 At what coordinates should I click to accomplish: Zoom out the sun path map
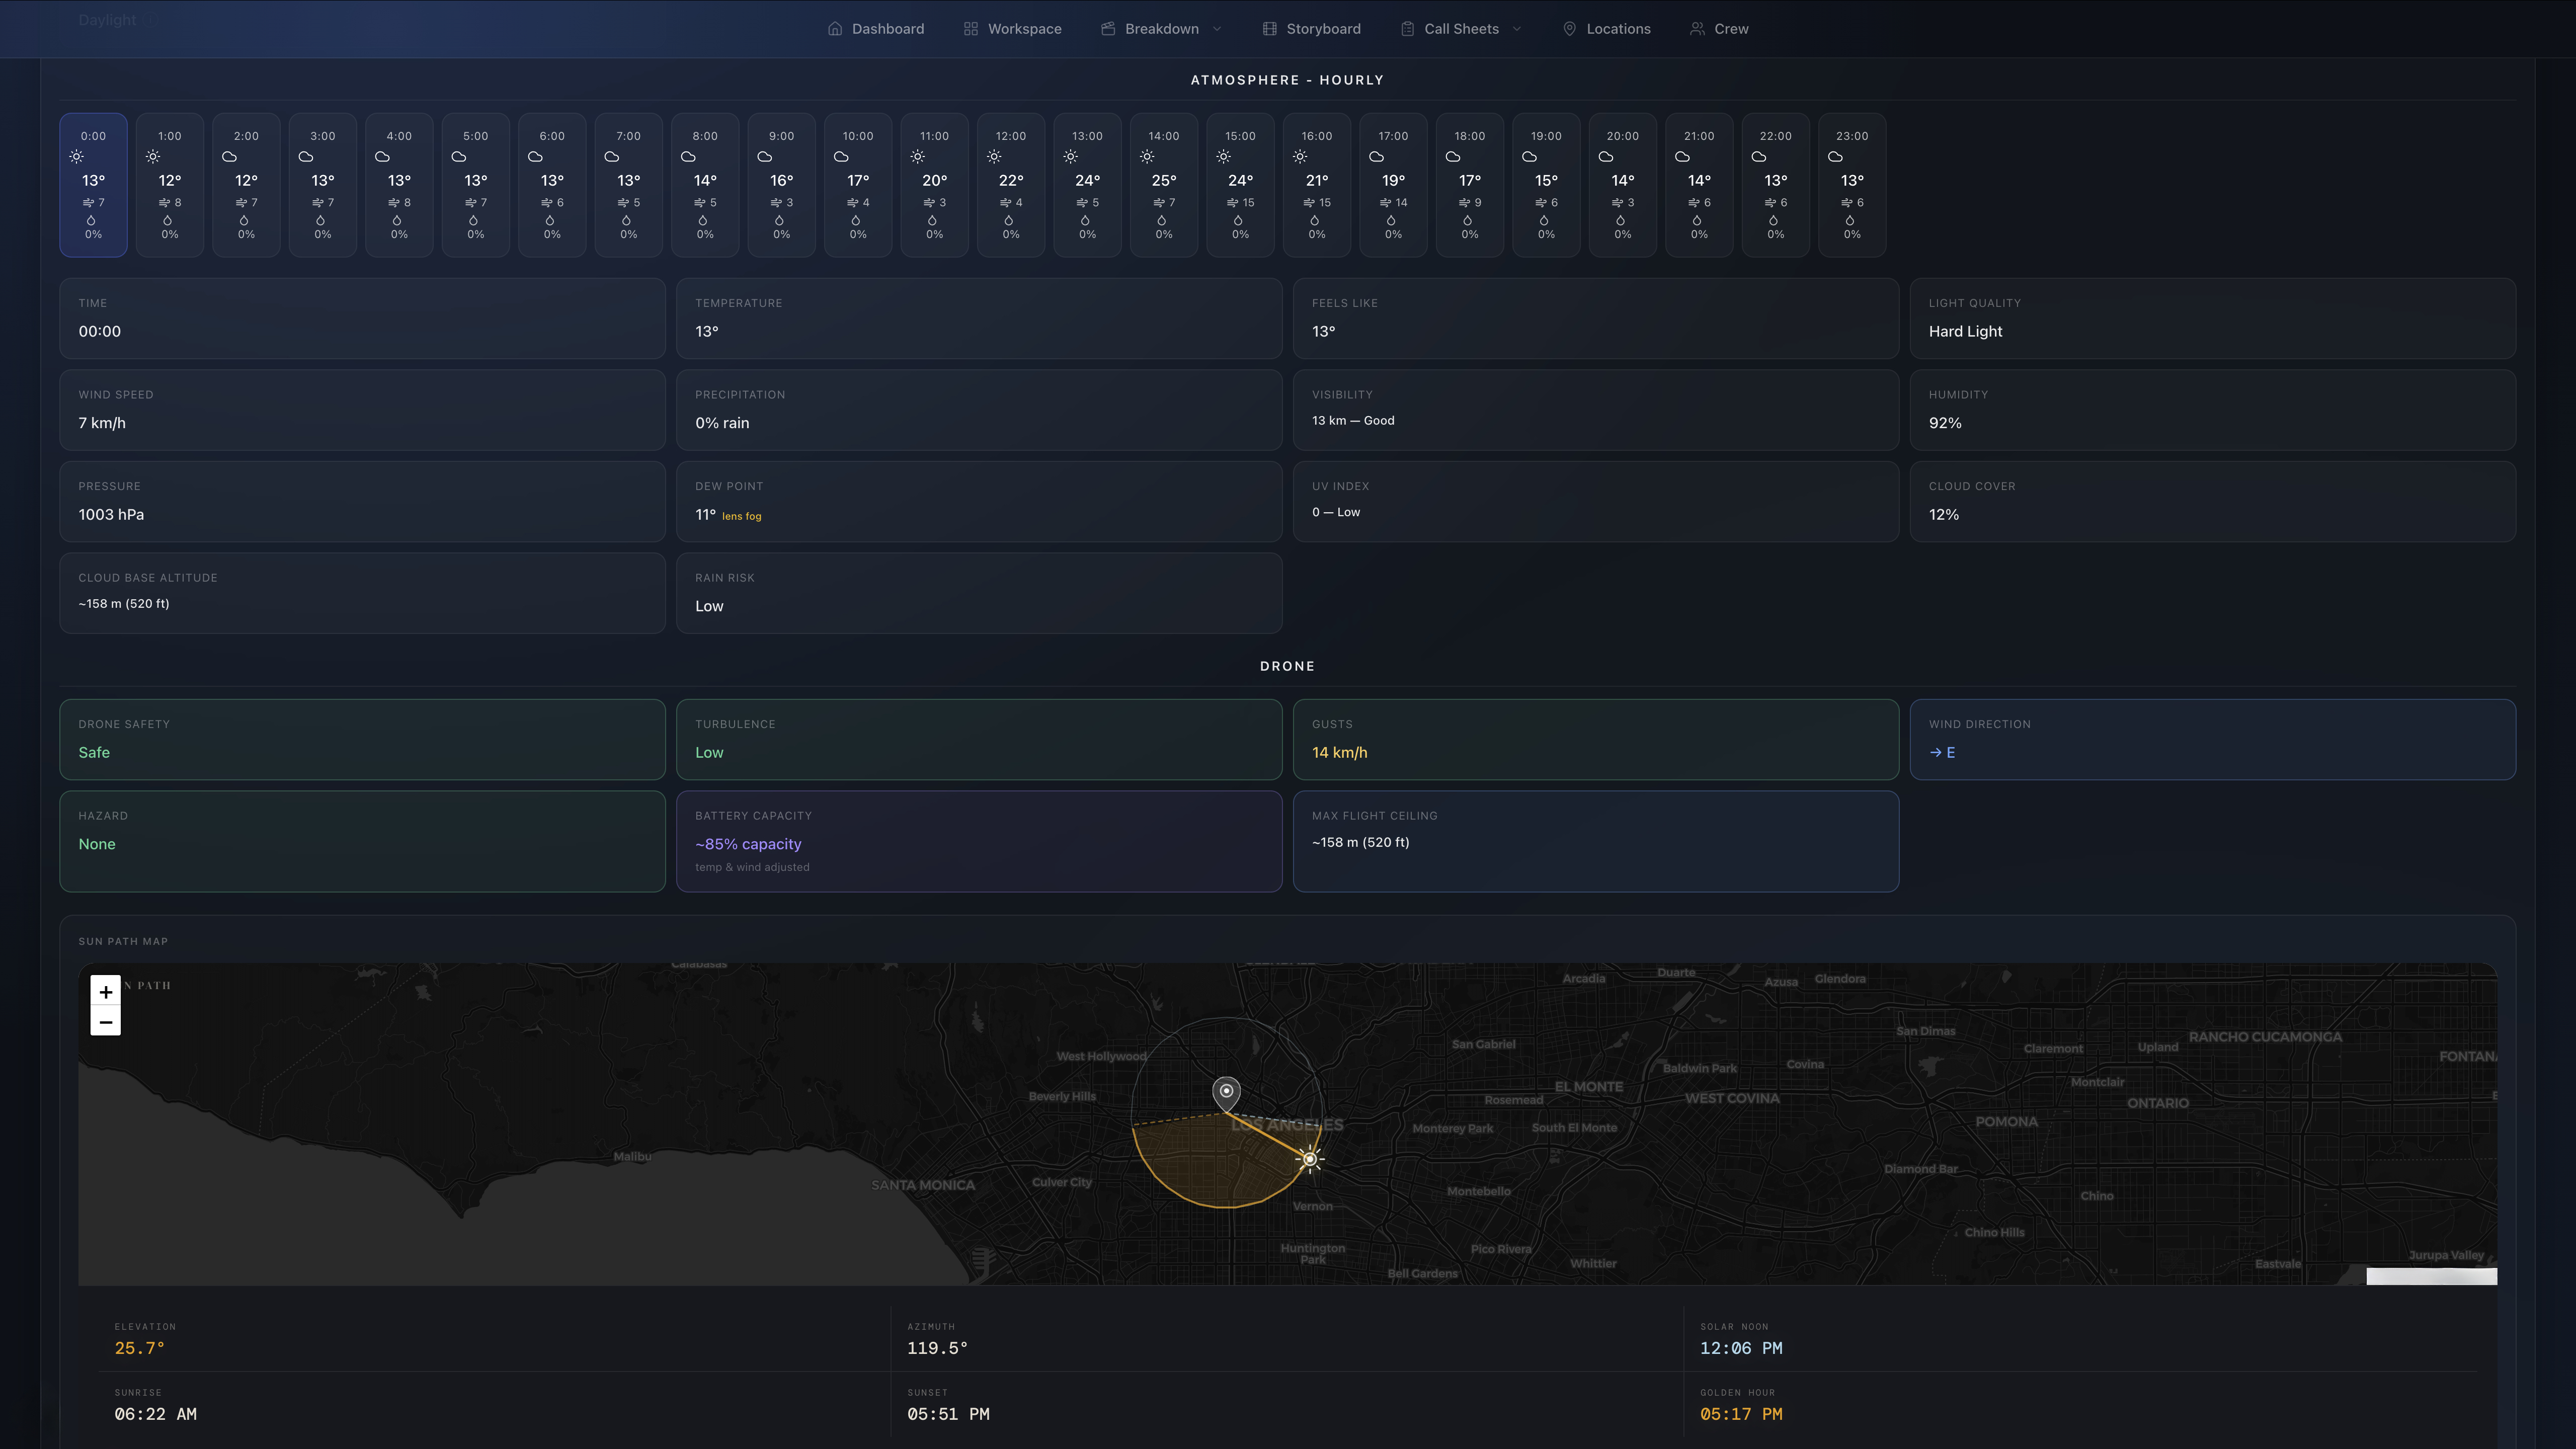click(106, 1022)
